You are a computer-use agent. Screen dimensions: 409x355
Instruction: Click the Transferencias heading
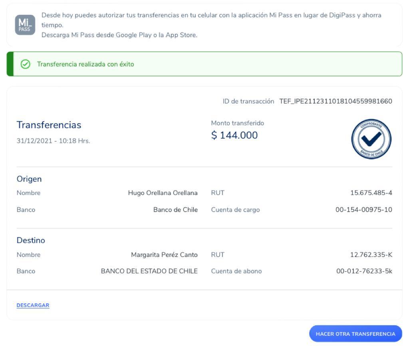[x=49, y=125]
